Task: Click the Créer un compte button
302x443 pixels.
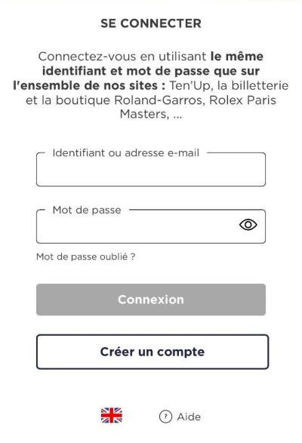Action: tap(153, 352)
